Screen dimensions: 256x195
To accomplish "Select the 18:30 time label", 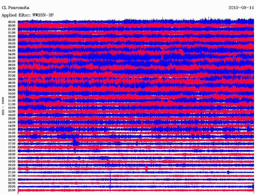I will (12, 154).
